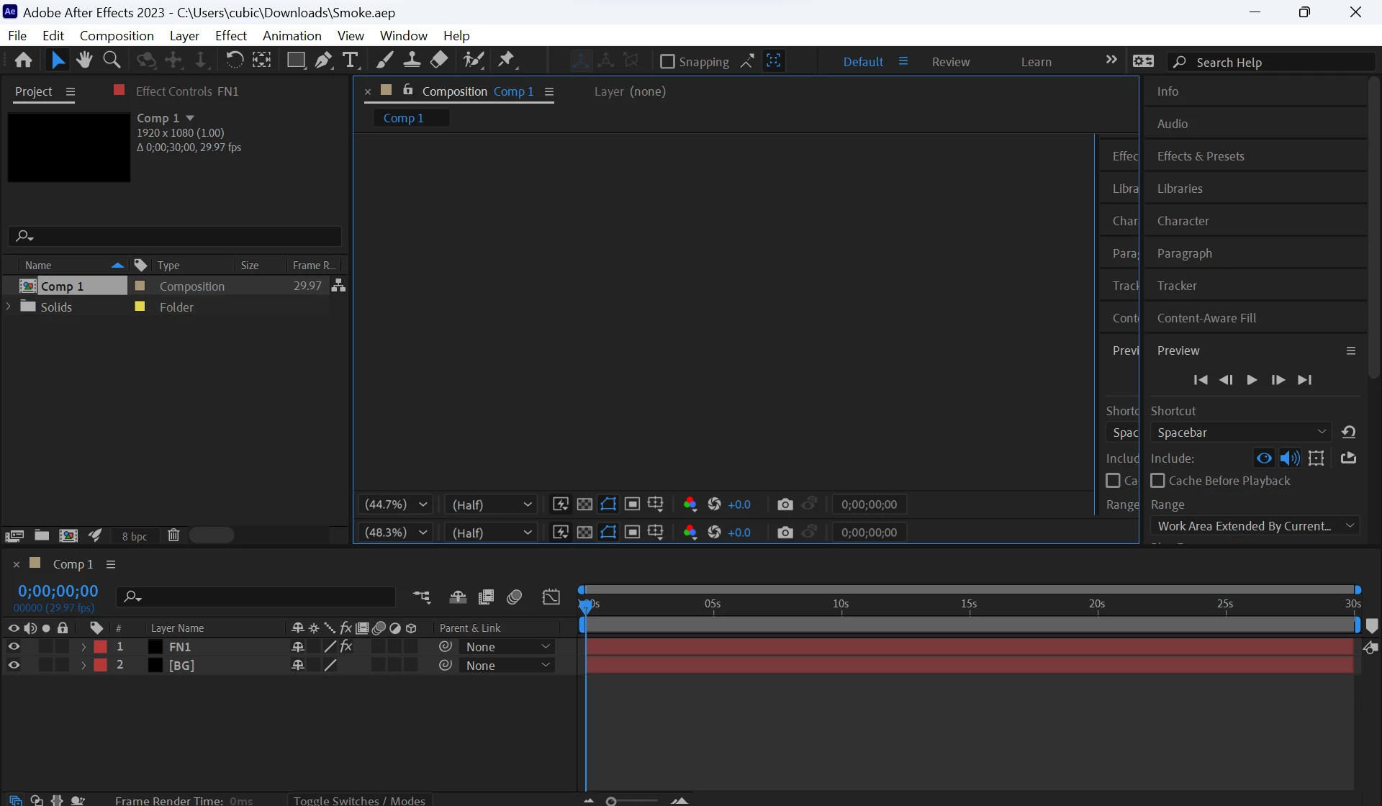Select the Pen tool
The image size is (1382, 806).
323,60
